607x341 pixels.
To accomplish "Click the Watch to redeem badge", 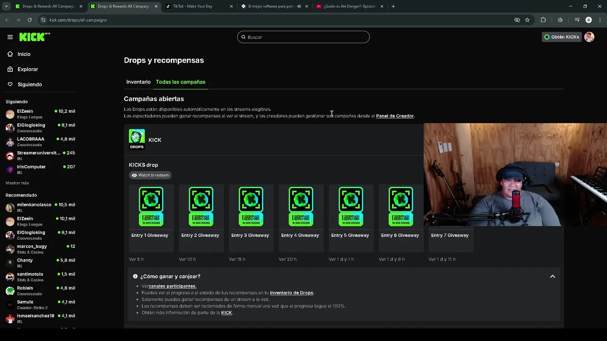I will [x=150, y=175].
